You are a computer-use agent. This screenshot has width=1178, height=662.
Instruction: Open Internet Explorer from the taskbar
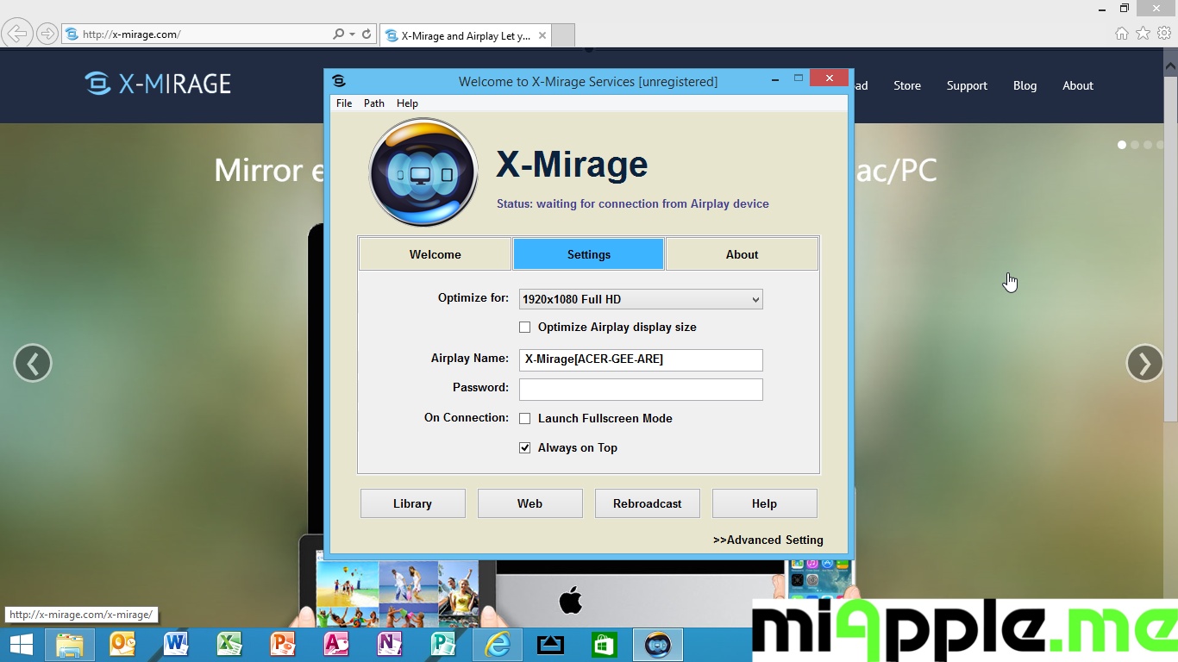click(x=497, y=645)
